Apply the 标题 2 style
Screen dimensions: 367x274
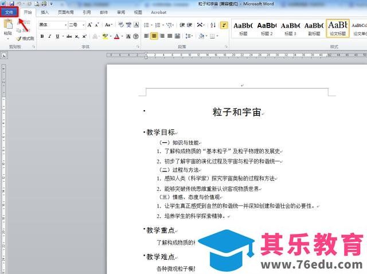(x=267, y=29)
